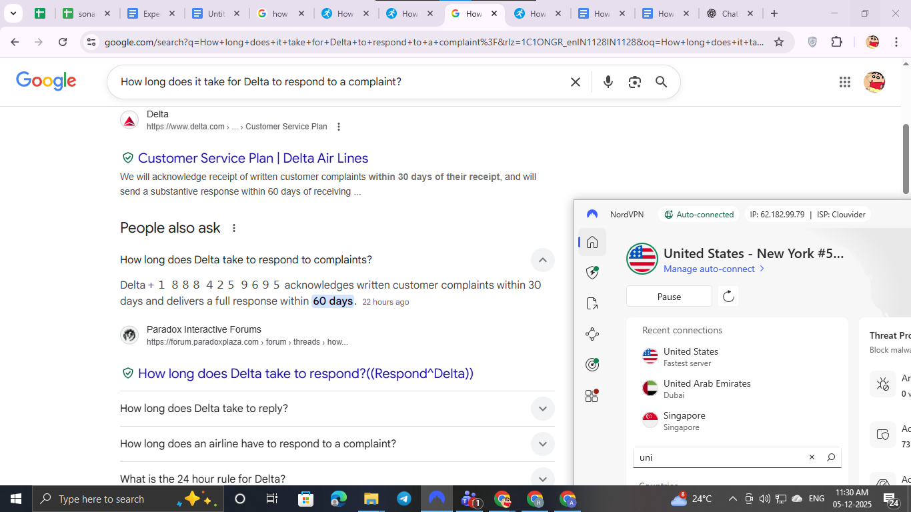Toggle the Auto-connected setting in NordVPN
Image resolution: width=911 pixels, height=512 pixels.
(699, 214)
